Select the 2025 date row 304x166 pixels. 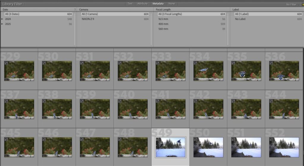pos(38,24)
